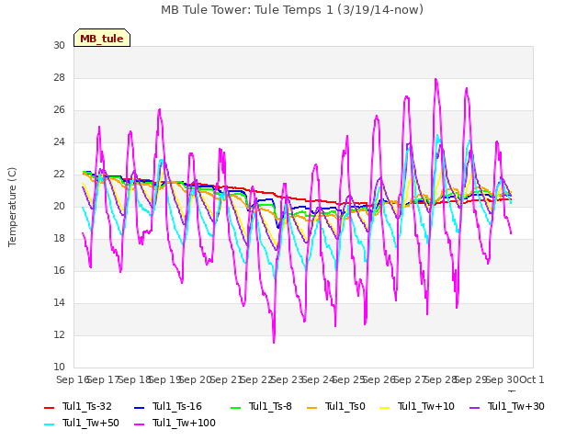Click the red Tul1_Ts-32 legend swatch
This screenshot has width=588, height=441.
click(x=49, y=407)
